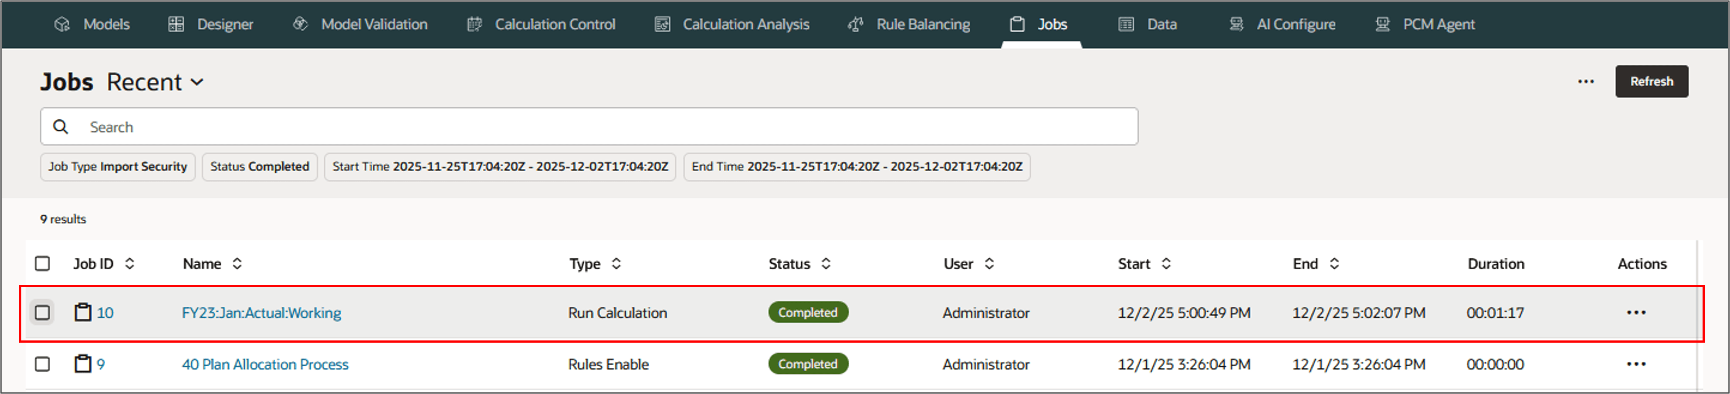Sort the table by Type
Screen dimensions: 1730x394
[x=616, y=264]
